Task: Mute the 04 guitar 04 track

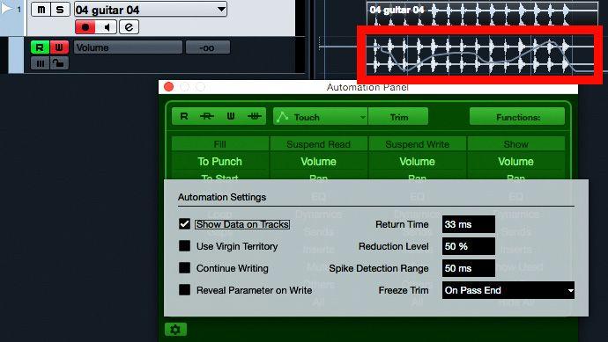Action: (41, 10)
